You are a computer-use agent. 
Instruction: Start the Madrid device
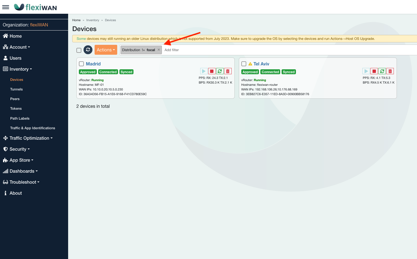coord(204,71)
